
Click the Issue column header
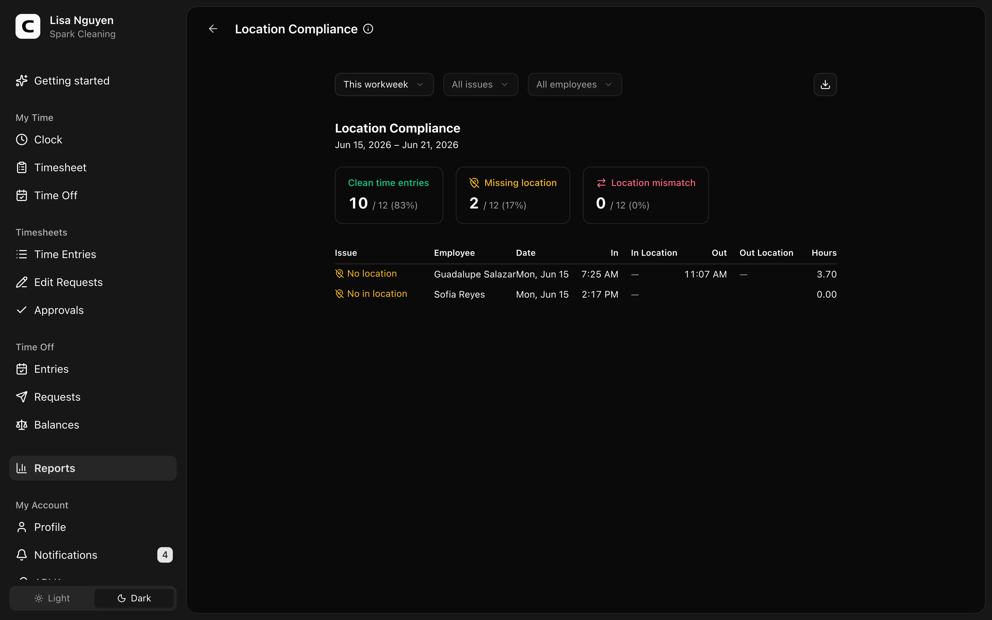coord(346,253)
